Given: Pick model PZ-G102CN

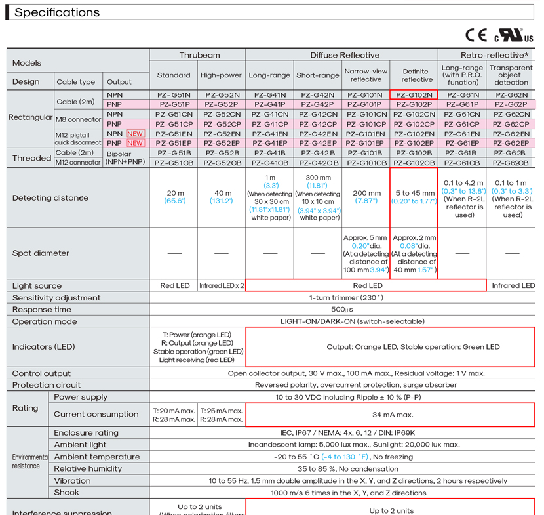Looking at the screenshot, I should pos(414,115).
